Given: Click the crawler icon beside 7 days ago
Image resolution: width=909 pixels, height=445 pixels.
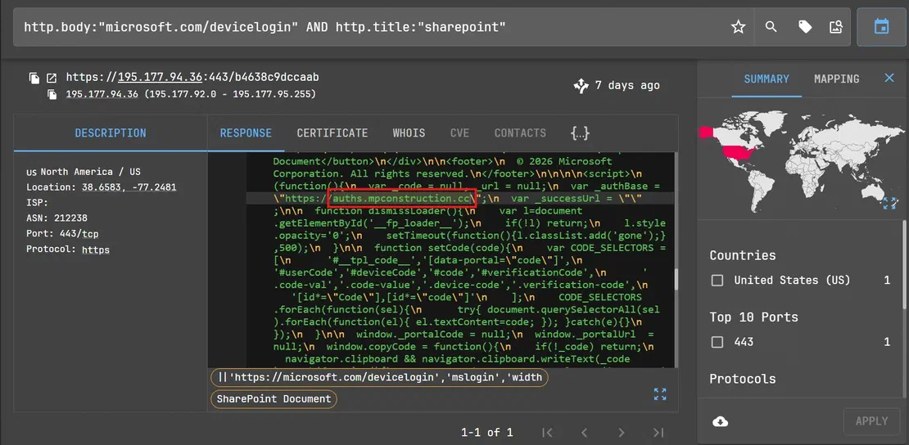Looking at the screenshot, I should tap(581, 86).
